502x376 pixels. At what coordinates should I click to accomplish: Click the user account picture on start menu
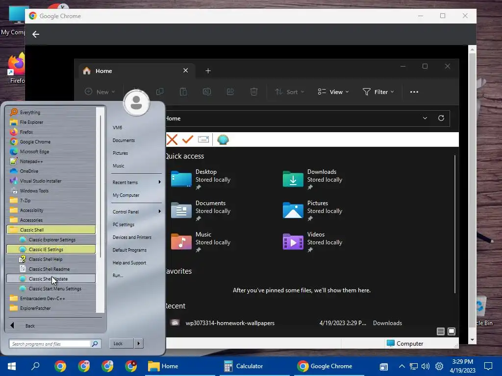136,103
